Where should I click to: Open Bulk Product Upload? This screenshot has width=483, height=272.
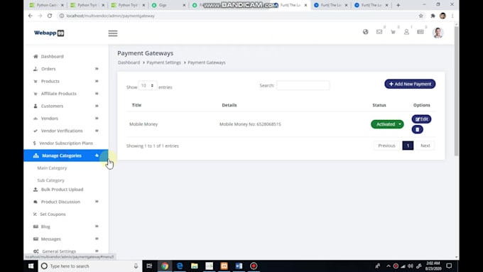coord(62,190)
